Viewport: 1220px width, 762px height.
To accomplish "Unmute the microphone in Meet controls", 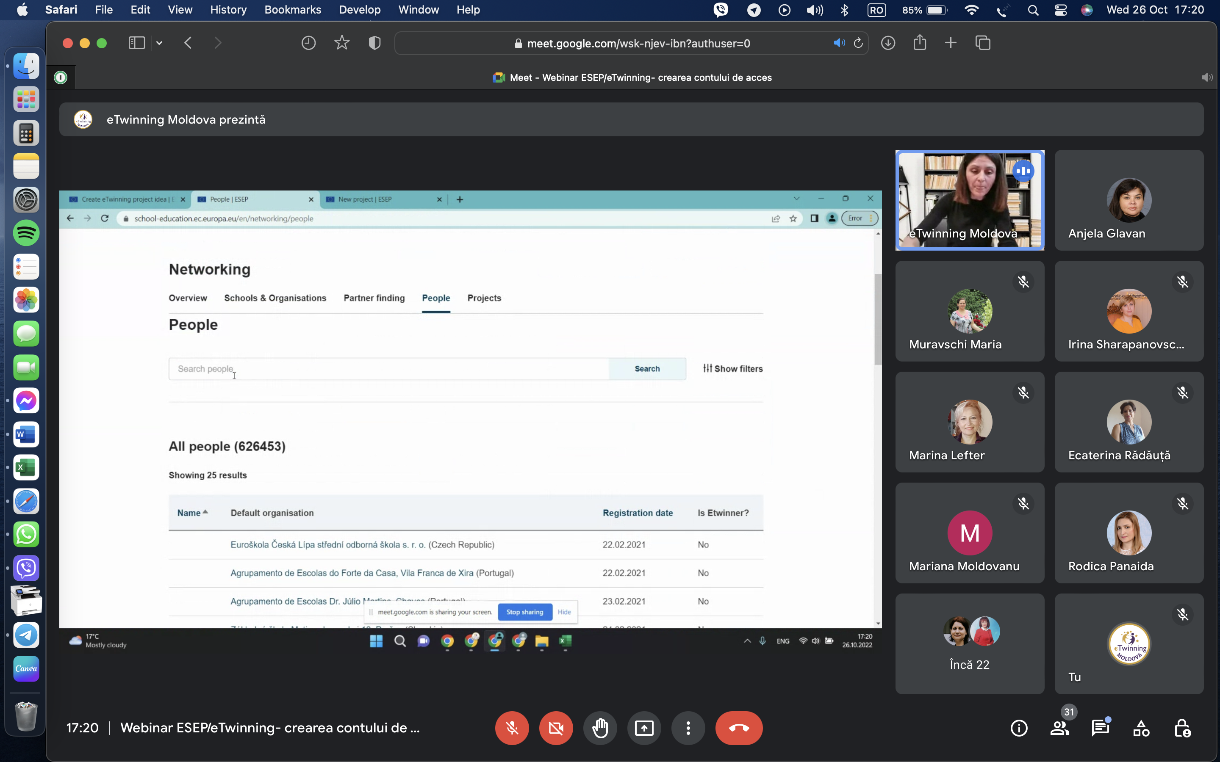I will [512, 728].
